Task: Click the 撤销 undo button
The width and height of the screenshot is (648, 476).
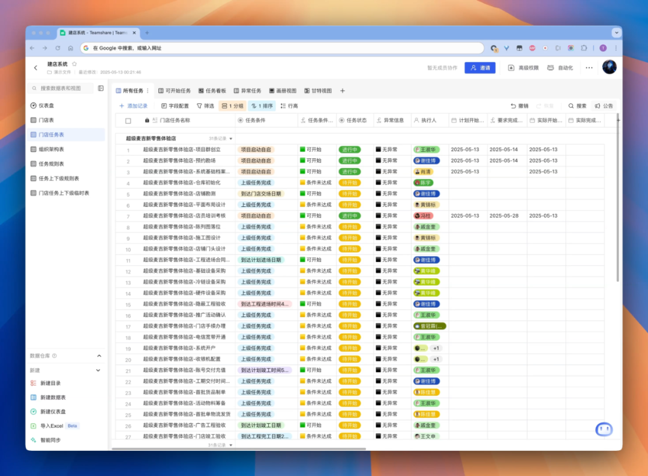Action: click(520, 106)
